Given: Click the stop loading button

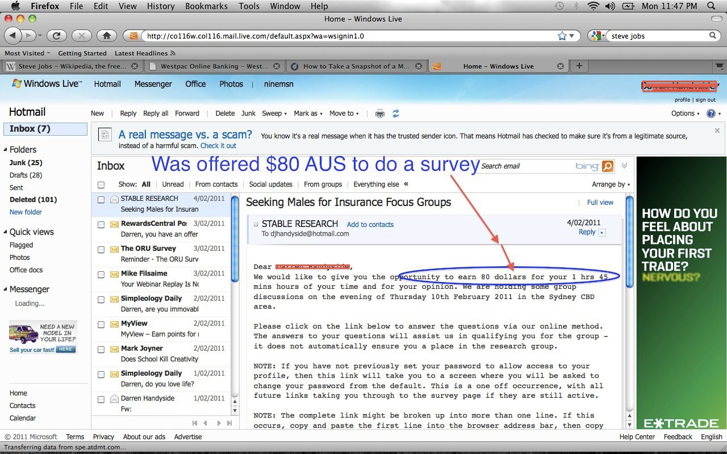Looking at the screenshot, I should coord(82,36).
